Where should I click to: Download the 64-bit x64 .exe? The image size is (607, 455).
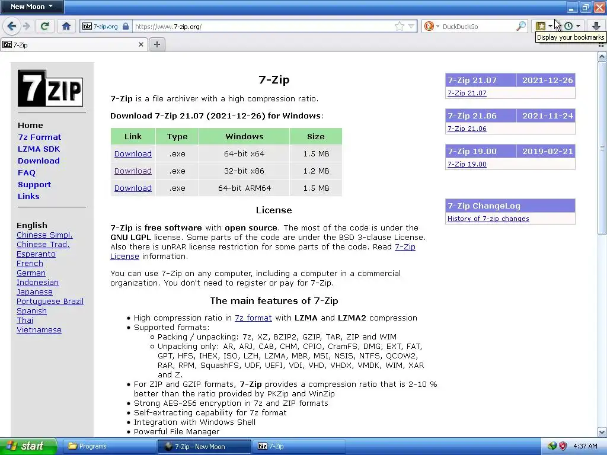coord(133,153)
